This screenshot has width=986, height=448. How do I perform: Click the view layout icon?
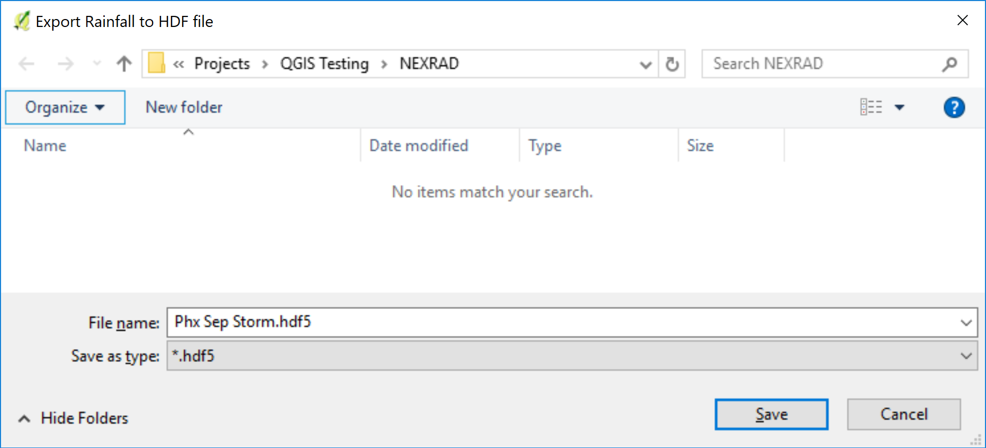point(871,107)
